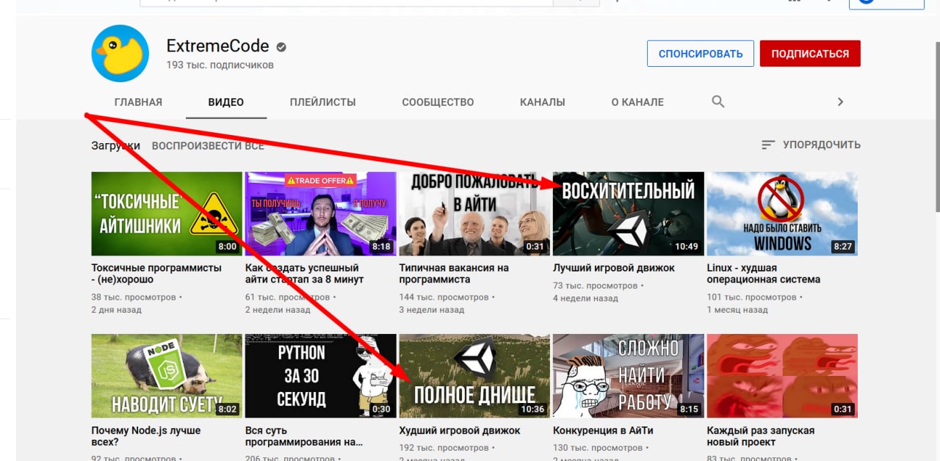The width and height of the screenshot is (940, 461).
Task: Open title Почему Node.js лучше всех?
Action: pos(146,436)
